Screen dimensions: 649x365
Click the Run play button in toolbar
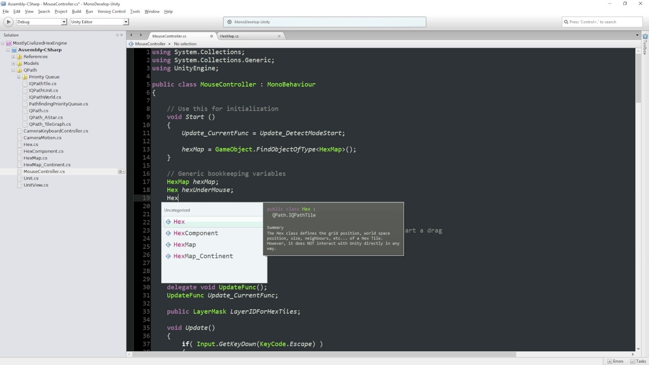tap(8, 22)
